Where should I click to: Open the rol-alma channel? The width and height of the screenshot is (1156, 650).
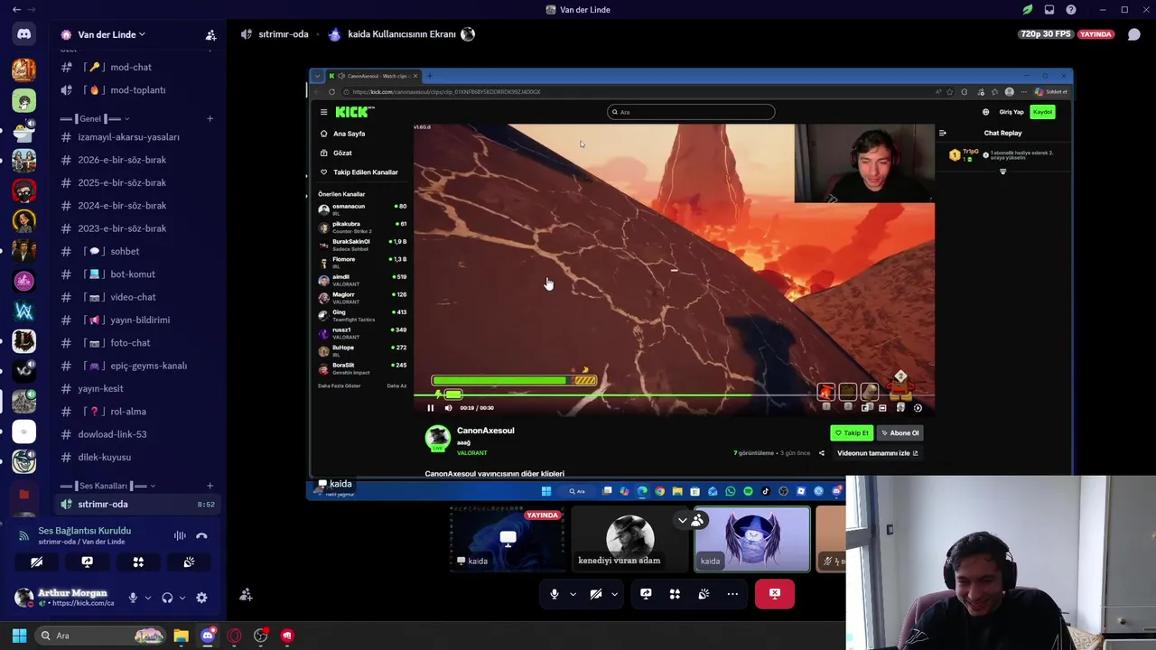(x=136, y=412)
